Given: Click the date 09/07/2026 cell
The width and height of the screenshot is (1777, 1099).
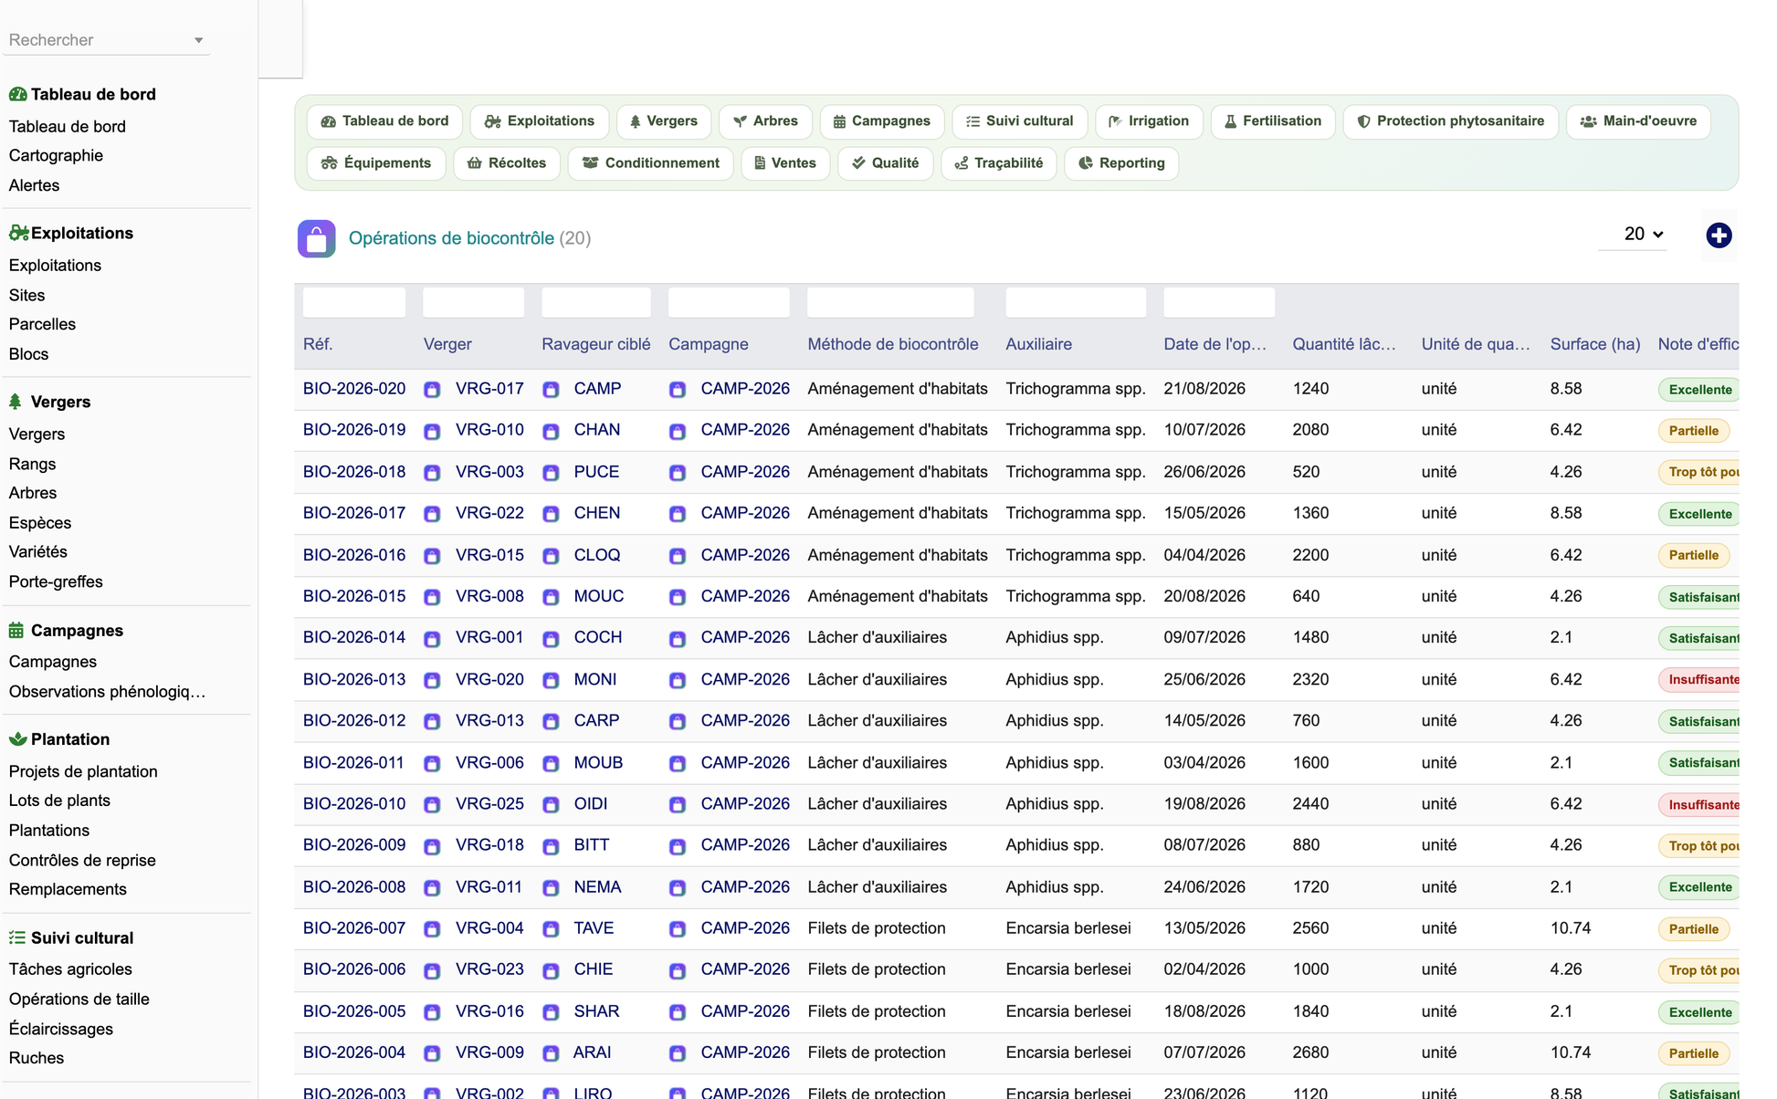Looking at the screenshot, I should point(1204,637).
